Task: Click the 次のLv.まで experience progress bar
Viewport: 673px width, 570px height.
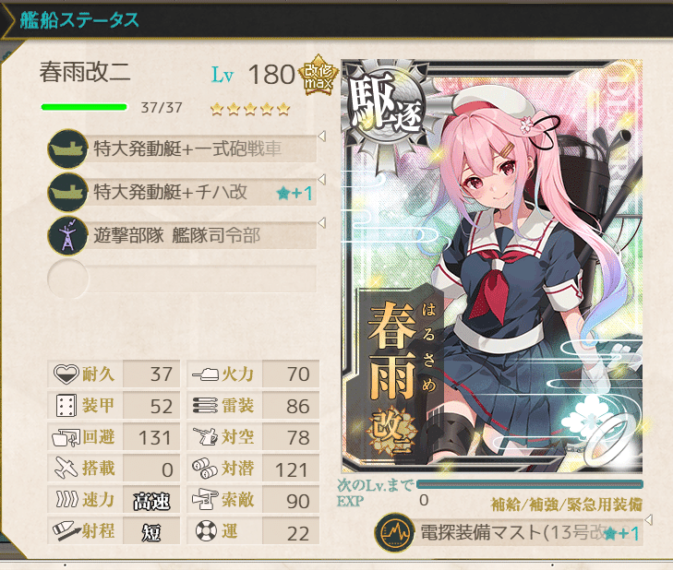Action: click(530, 484)
